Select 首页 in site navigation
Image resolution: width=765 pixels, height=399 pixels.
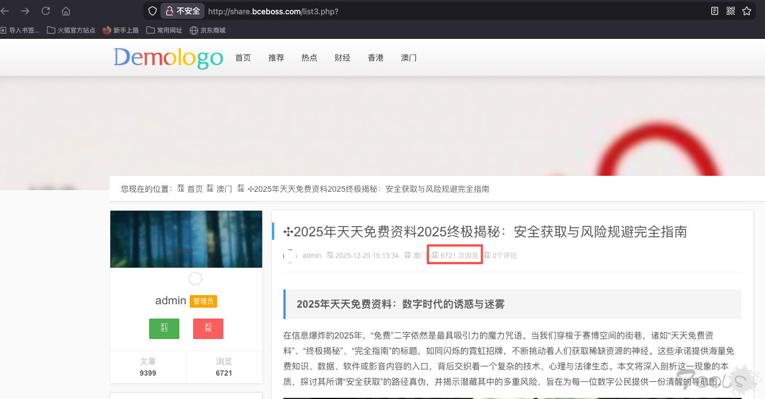(243, 58)
